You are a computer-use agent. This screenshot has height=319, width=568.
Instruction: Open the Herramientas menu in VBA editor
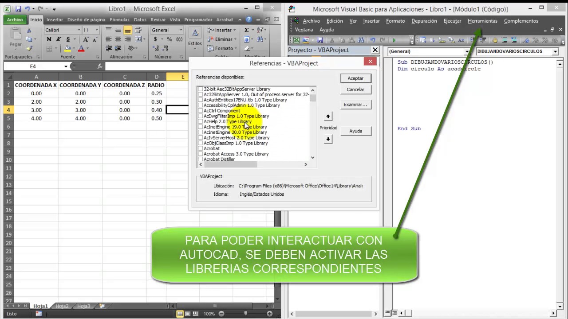[x=482, y=21]
